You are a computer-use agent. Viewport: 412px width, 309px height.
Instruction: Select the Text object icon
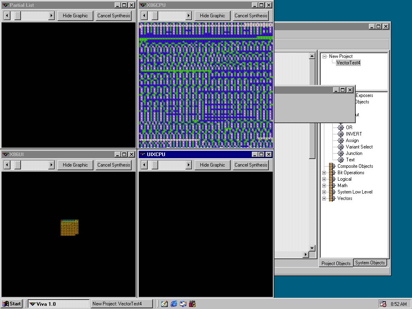click(341, 160)
